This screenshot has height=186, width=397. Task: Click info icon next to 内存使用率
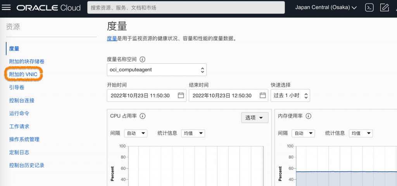[309, 116]
